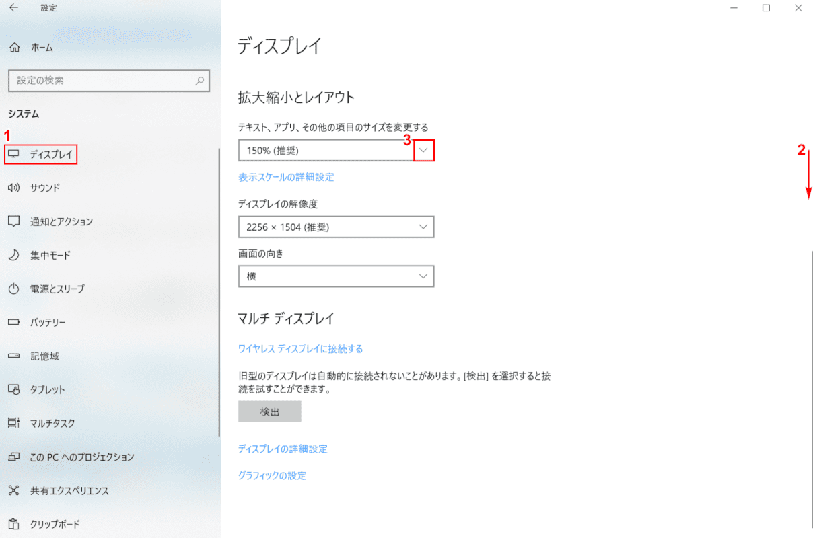Viewport: 813px width, 538px height.
Task: Click the back arrow in Settings
Action: (14, 8)
